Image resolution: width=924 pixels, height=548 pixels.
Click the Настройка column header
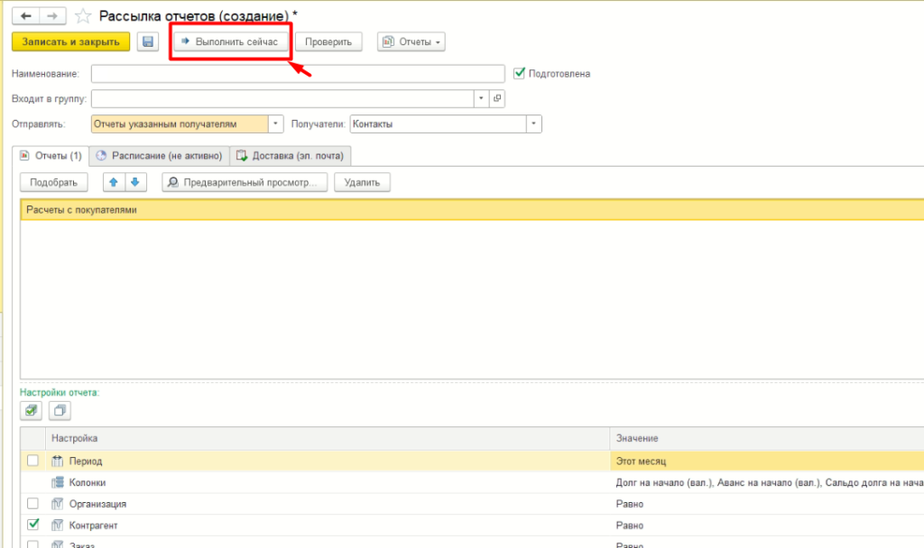tap(327, 439)
